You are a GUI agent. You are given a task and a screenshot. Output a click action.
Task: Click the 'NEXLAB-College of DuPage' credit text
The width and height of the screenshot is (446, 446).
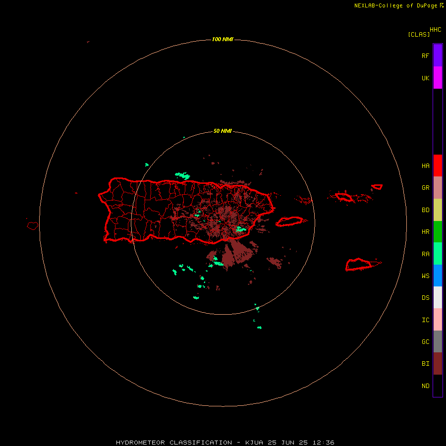pos(395,5)
